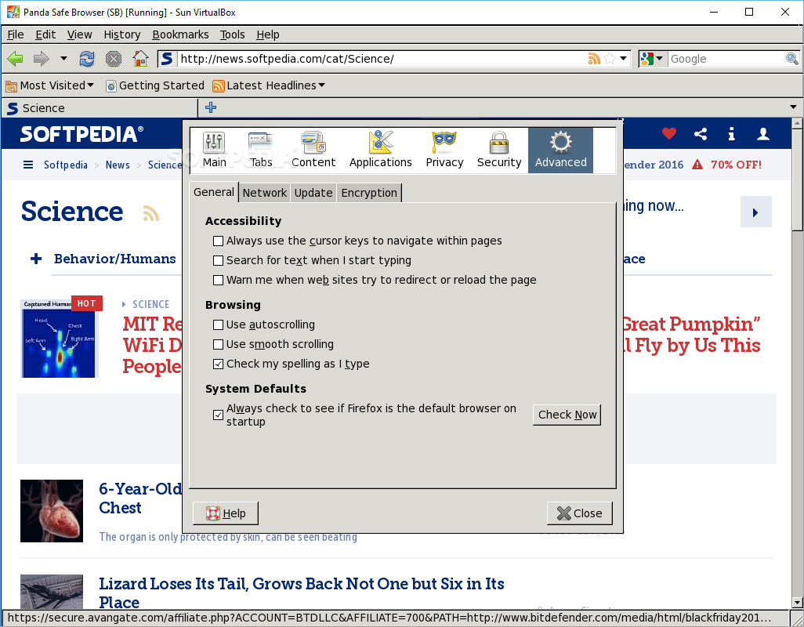Enable Search for text when typing

[218, 260]
